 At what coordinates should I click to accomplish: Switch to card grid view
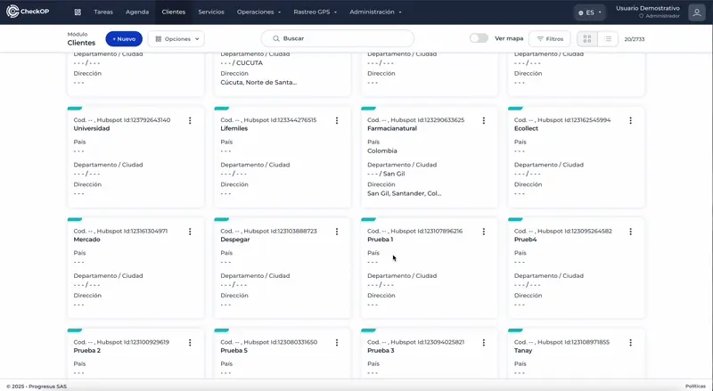(x=587, y=39)
